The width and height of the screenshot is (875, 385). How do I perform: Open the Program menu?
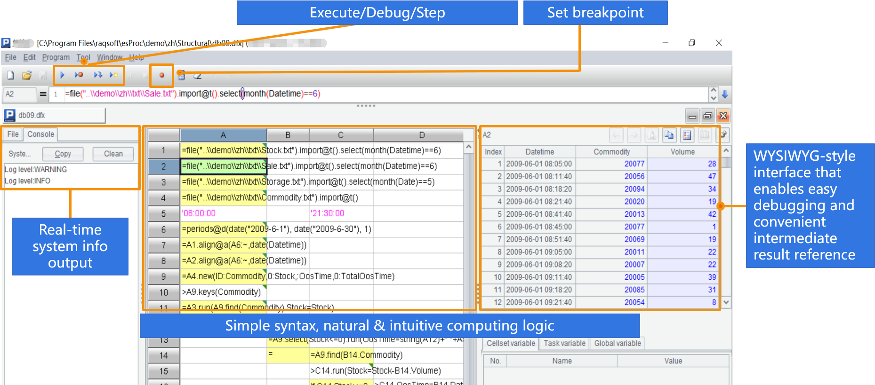(x=56, y=57)
